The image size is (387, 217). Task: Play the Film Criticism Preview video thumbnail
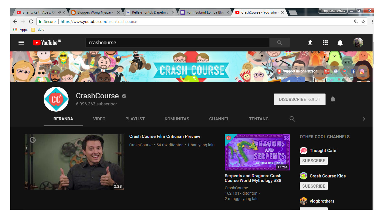pos(75,162)
